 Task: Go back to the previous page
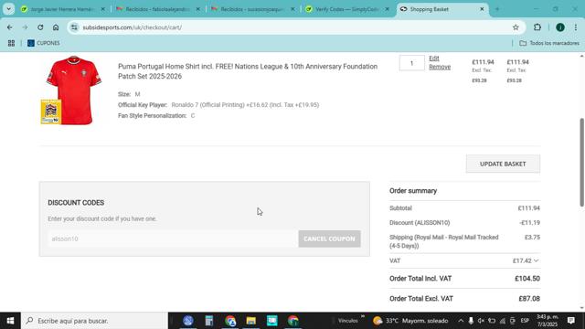(10, 27)
